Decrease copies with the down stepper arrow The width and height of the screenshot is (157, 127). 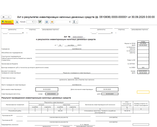pyautogui.click(x=35, y=23)
